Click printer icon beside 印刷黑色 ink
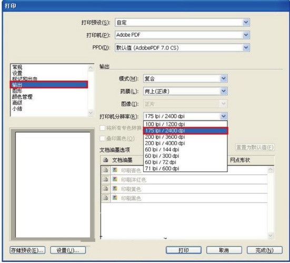The width and height of the screenshot is (290, 263). click(106, 198)
